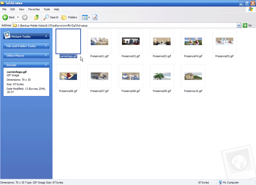
Task: Select Presence10.gif house thumbnail
Action: pos(193,76)
